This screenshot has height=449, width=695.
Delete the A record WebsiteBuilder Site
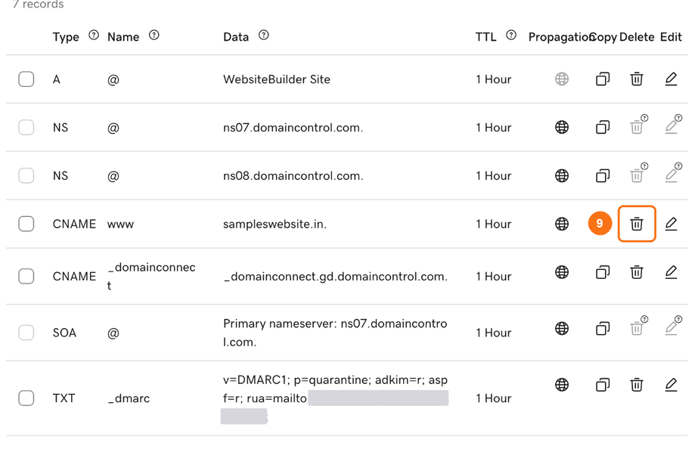(637, 79)
